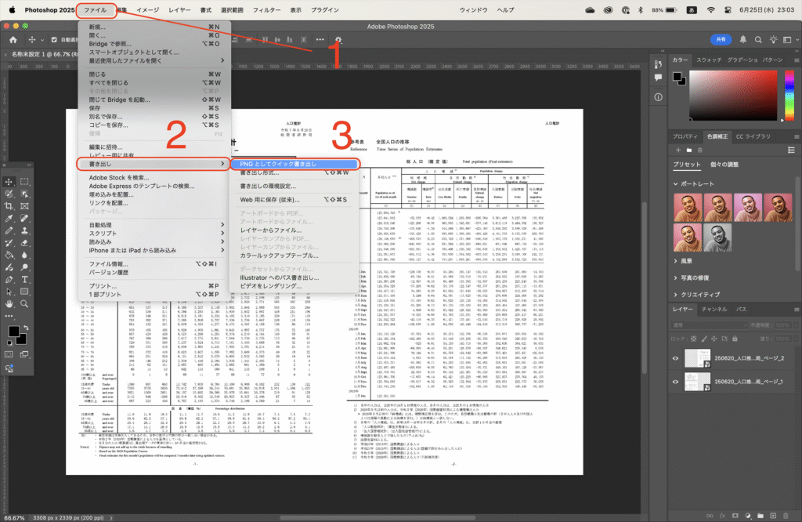Choose 別名で保存 in File menu
Viewport: 802px width, 522px height.
[154, 117]
